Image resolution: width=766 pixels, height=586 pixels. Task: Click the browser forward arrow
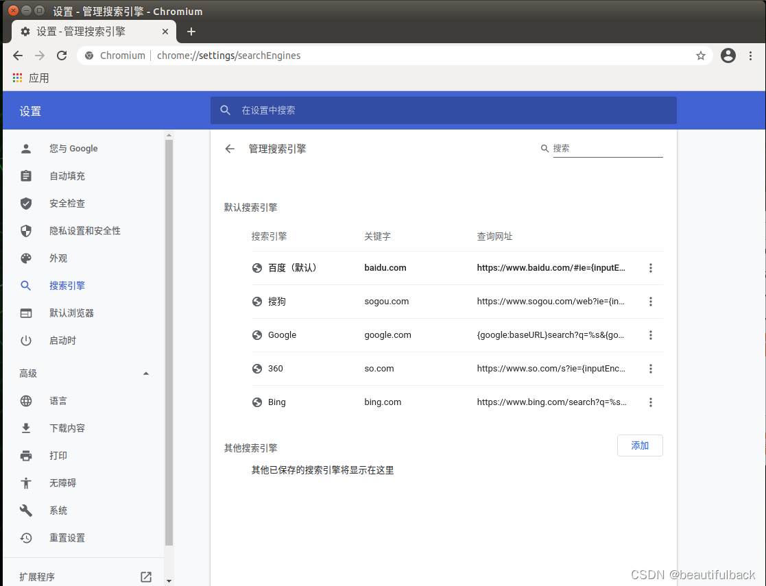40,56
